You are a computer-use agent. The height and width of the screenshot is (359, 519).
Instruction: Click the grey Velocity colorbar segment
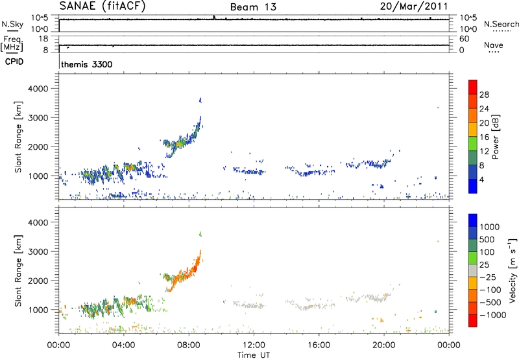click(x=473, y=271)
